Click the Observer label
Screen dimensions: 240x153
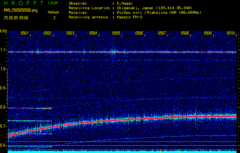point(78,3)
